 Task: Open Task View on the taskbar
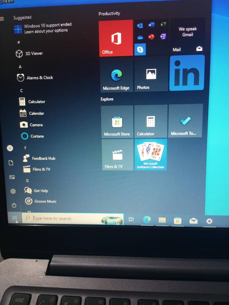(x=131, y=219)
